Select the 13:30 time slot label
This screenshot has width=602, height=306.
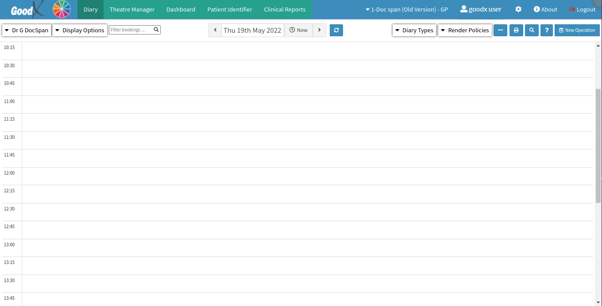[x=9, y=280]
